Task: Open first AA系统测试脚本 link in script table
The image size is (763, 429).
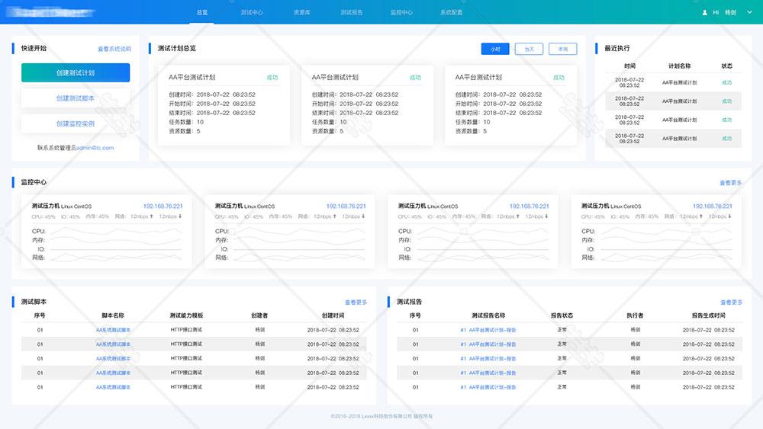Action: 113,330
